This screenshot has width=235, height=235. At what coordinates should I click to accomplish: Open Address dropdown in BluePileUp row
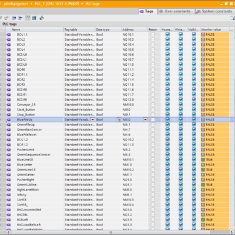point(145,120)
